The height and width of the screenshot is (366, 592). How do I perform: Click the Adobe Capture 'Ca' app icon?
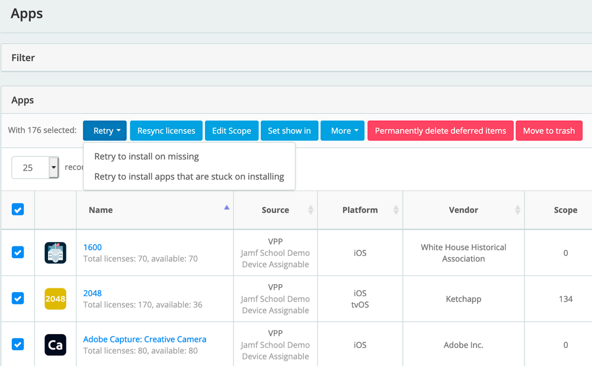[x=56, y=345]
